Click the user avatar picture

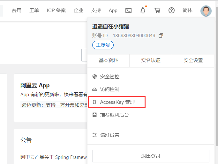point(206,11)
